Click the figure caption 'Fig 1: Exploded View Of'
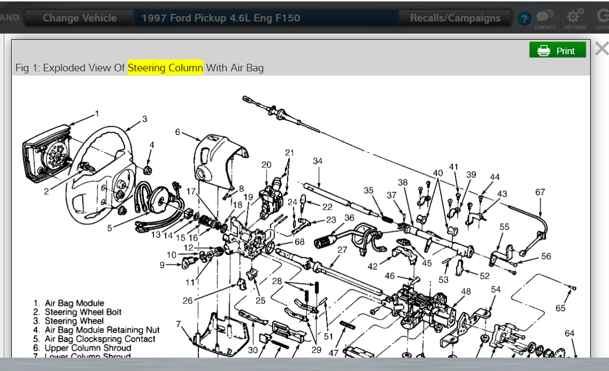The width and height of the screenshot is (609, 371). (70, 68)
